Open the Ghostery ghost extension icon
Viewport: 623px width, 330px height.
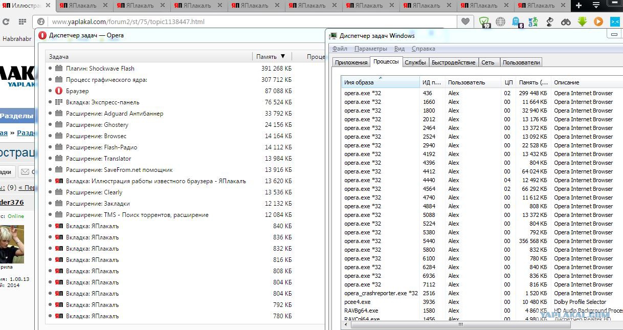(x=517, y=21)
